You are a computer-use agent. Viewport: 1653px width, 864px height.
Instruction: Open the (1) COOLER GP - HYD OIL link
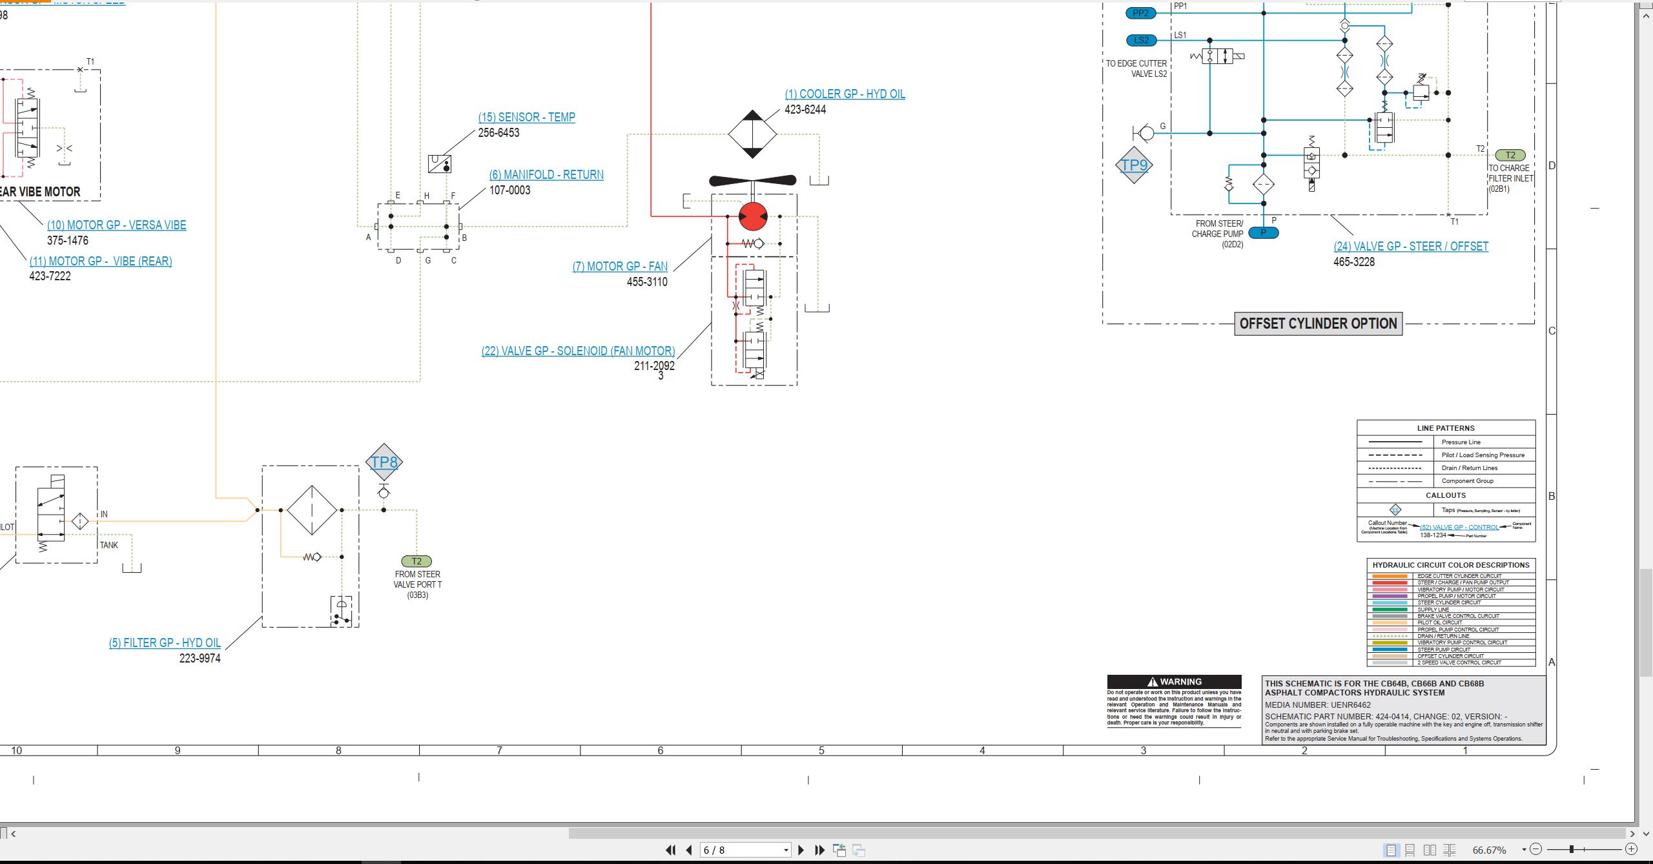click(x=845, y=94)
